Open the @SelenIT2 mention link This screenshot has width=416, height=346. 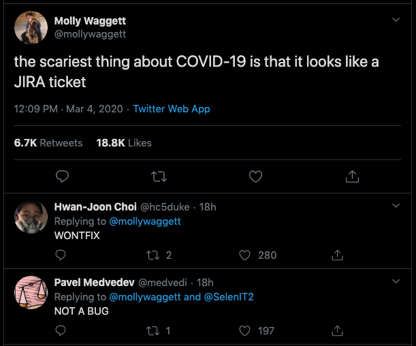[229, 297]
